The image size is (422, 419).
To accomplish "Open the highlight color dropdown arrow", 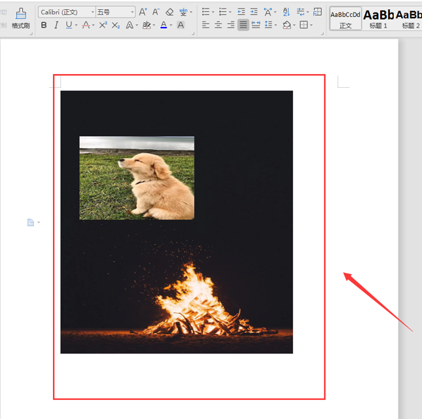I will tap(154, 26).
